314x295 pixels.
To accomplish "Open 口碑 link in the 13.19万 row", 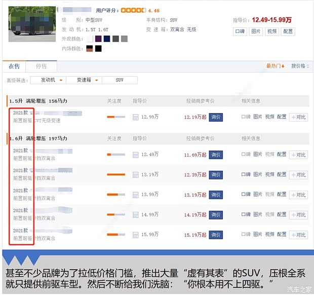I will click(x=246, y=174).
